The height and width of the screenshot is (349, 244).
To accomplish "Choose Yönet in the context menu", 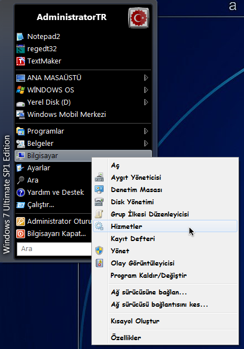I will [165, 251].
